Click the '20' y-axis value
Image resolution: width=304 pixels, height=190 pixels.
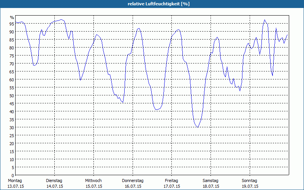click(x=12, y=144)
